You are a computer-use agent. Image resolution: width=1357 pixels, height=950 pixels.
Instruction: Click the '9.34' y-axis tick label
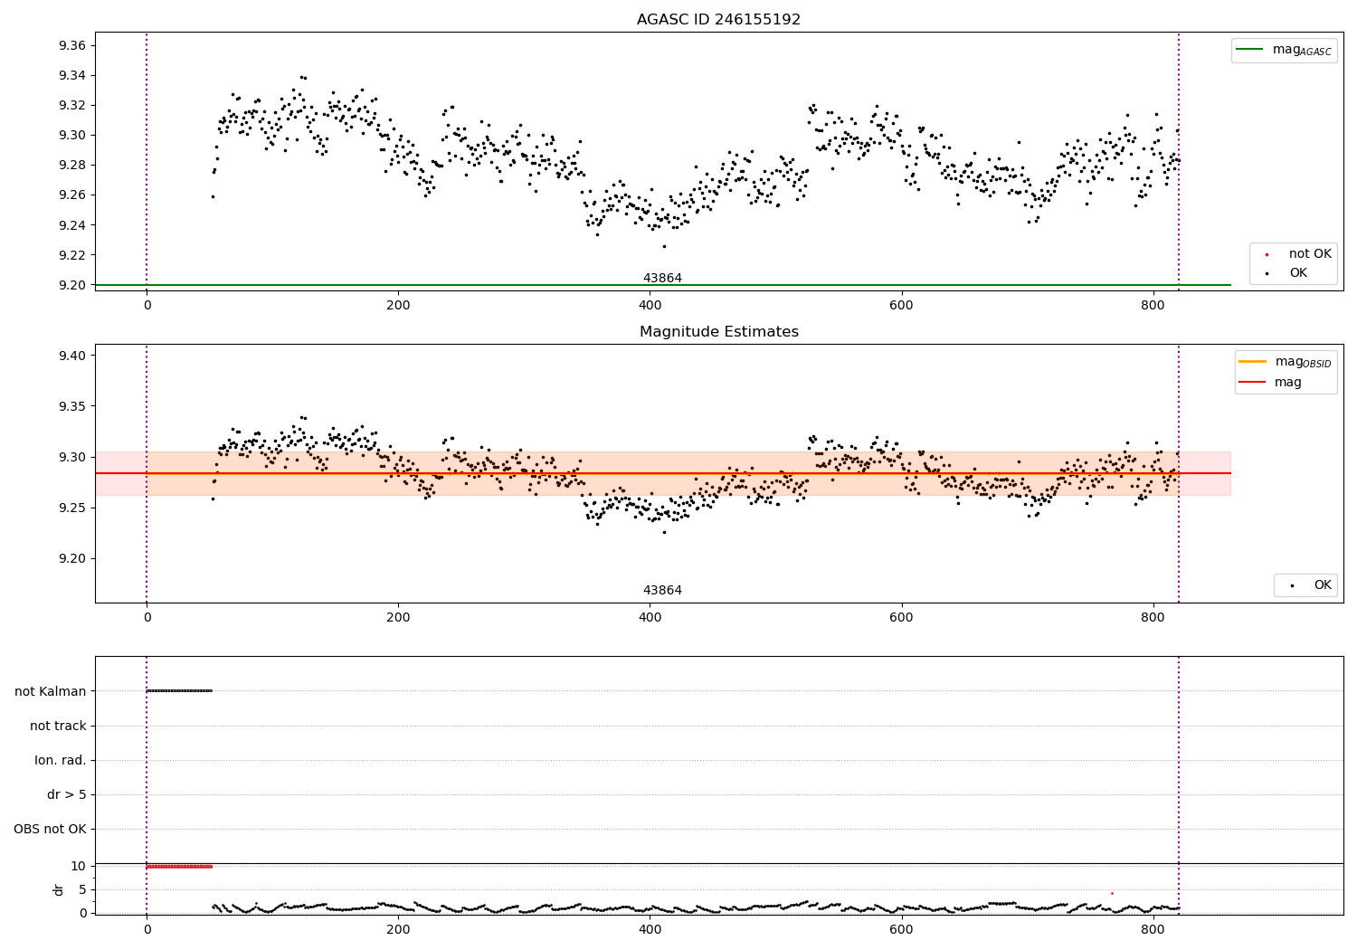pos(71,75)
